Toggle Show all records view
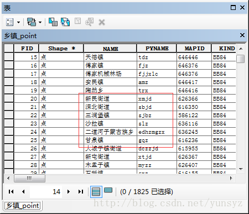249x214 pixels. (x=96, y=192)
